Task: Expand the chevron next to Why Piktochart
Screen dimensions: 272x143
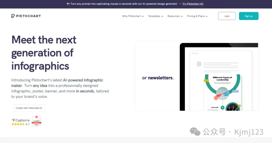Action: click(x=143, y=16)
